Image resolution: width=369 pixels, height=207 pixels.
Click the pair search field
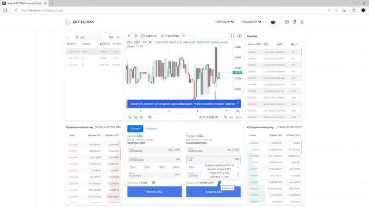click(x=88, y=37)
